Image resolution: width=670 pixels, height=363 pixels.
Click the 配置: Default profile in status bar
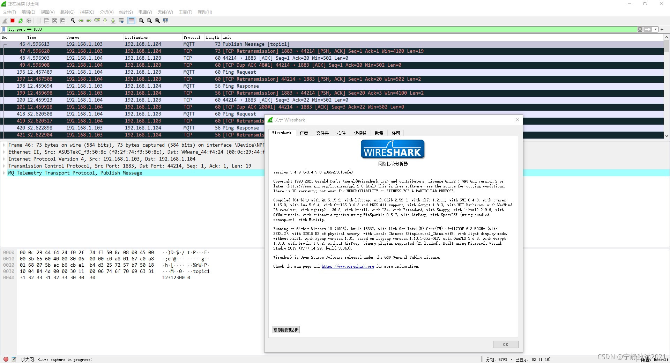click(x=654, y=360)
